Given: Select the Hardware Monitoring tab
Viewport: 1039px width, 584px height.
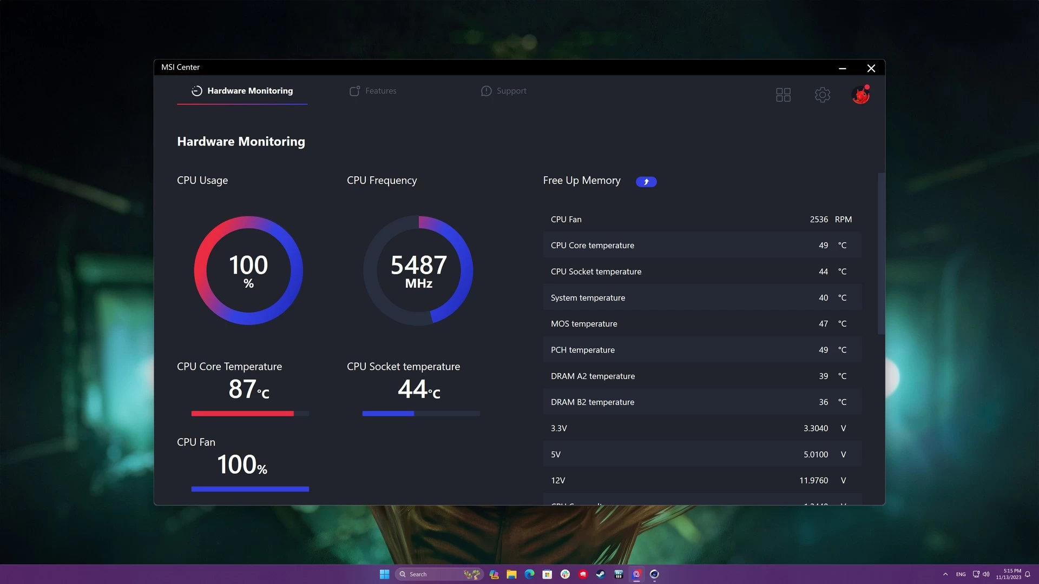Looking at the screenshot, I should [x=242, y=91].
